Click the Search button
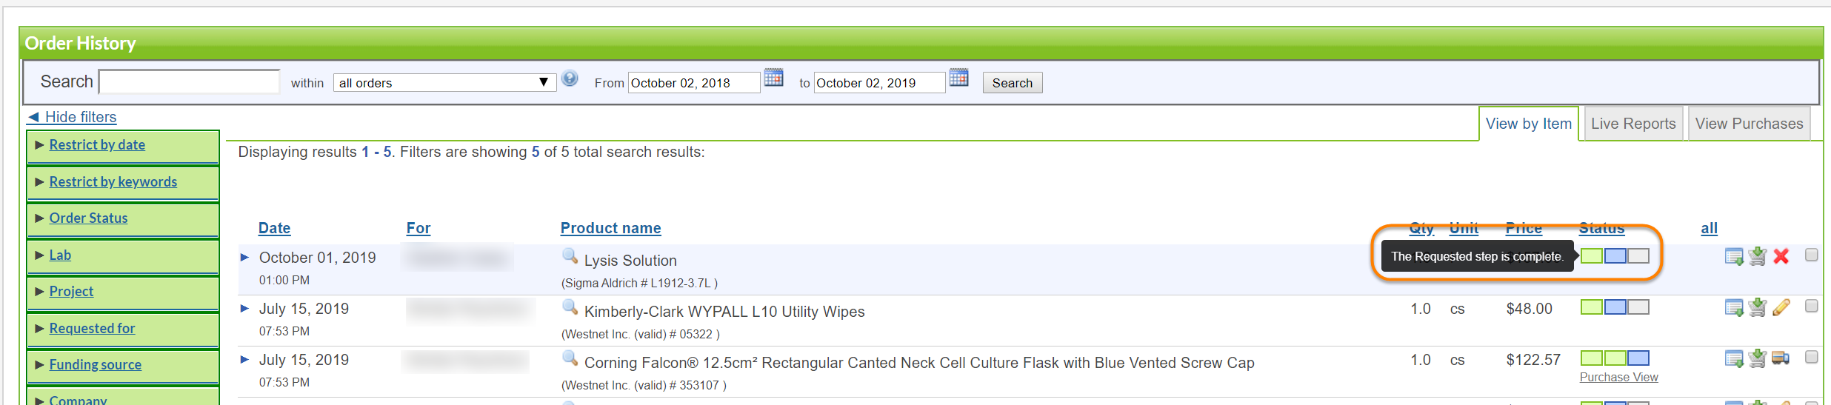The image size is (1831, 405). pos(1012,83)
